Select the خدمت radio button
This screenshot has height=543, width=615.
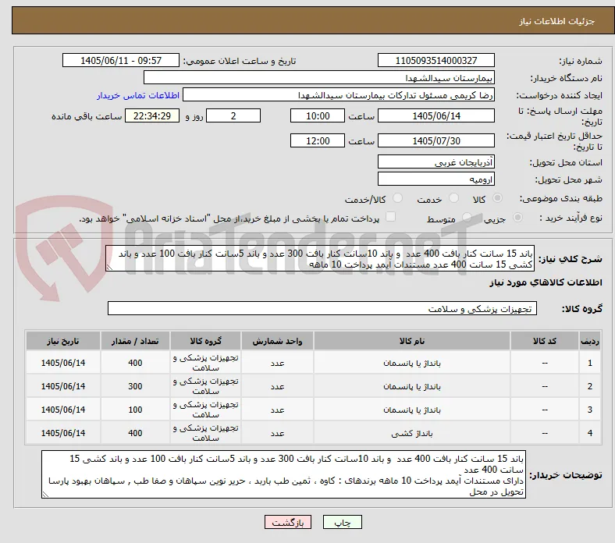pos(453,198)
